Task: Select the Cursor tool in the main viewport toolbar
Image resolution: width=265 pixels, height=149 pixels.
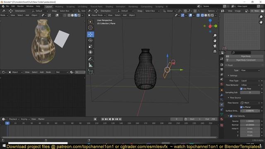Action: pyautogui.click(x=90, y=28)
